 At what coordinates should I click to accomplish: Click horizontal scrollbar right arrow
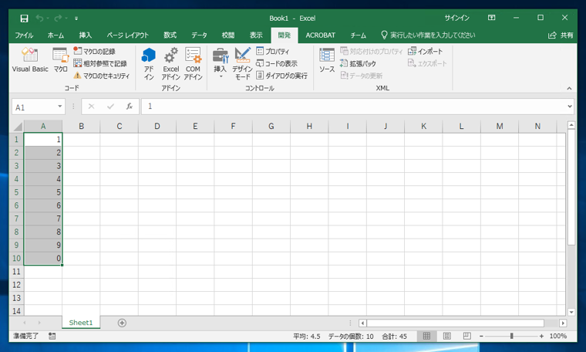[563, 323]
